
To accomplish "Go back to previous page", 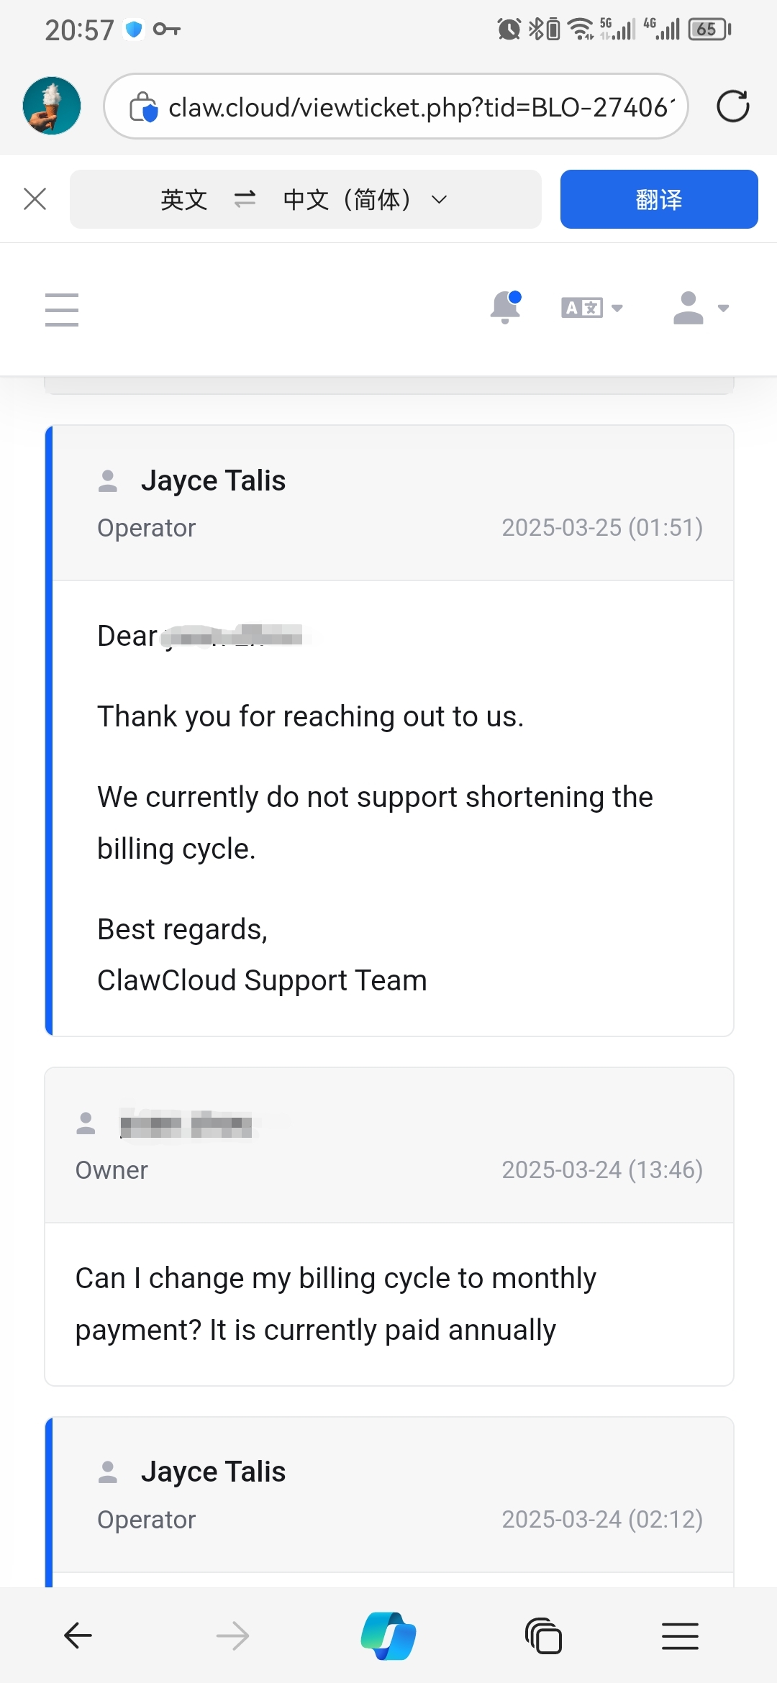I will [x=78, y=1636].
